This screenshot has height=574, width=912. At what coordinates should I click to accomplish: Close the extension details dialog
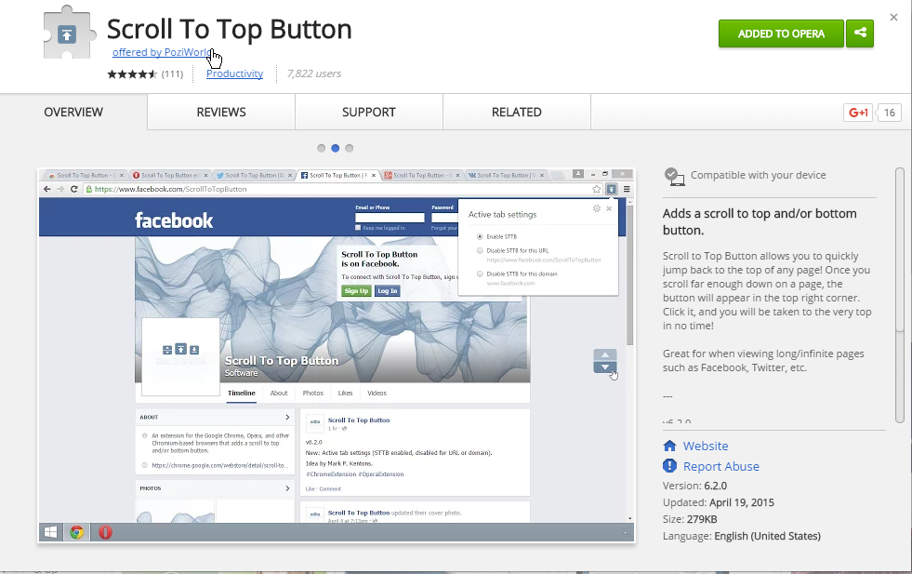coord(893,18)
